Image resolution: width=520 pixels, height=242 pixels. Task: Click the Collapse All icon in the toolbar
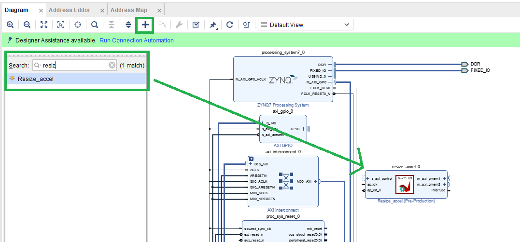tap(112, 25)
